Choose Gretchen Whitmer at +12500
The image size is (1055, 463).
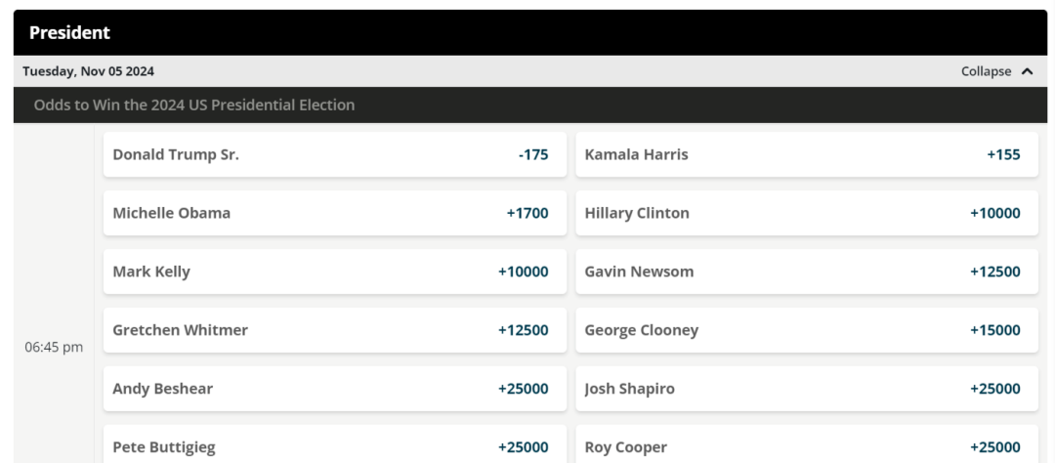click(x=335, y=330)
